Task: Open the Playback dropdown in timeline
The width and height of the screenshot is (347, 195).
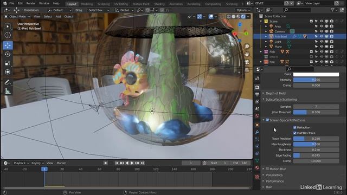Action: [21, 163]
